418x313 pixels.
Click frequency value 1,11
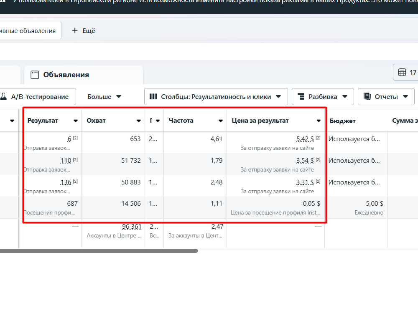(x=216, y=204)
